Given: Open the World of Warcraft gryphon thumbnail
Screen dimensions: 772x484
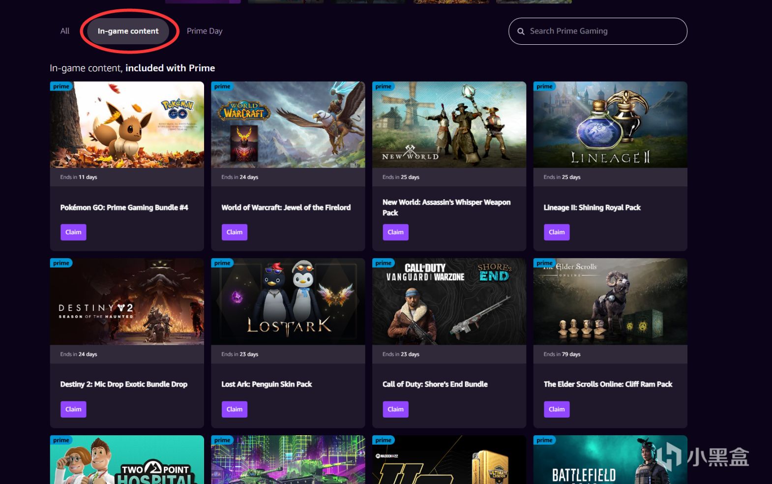Looking at the screenshot, I should (x=288, y=125).
